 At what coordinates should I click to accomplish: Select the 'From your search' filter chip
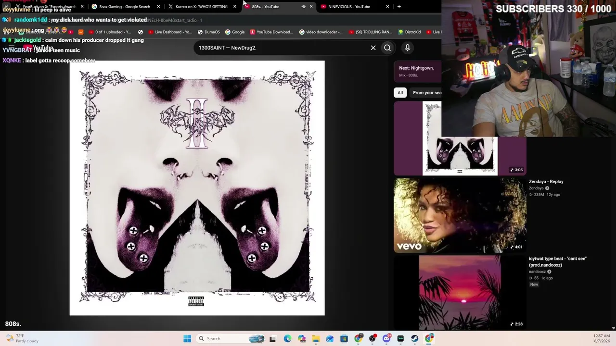click(426, 93)
